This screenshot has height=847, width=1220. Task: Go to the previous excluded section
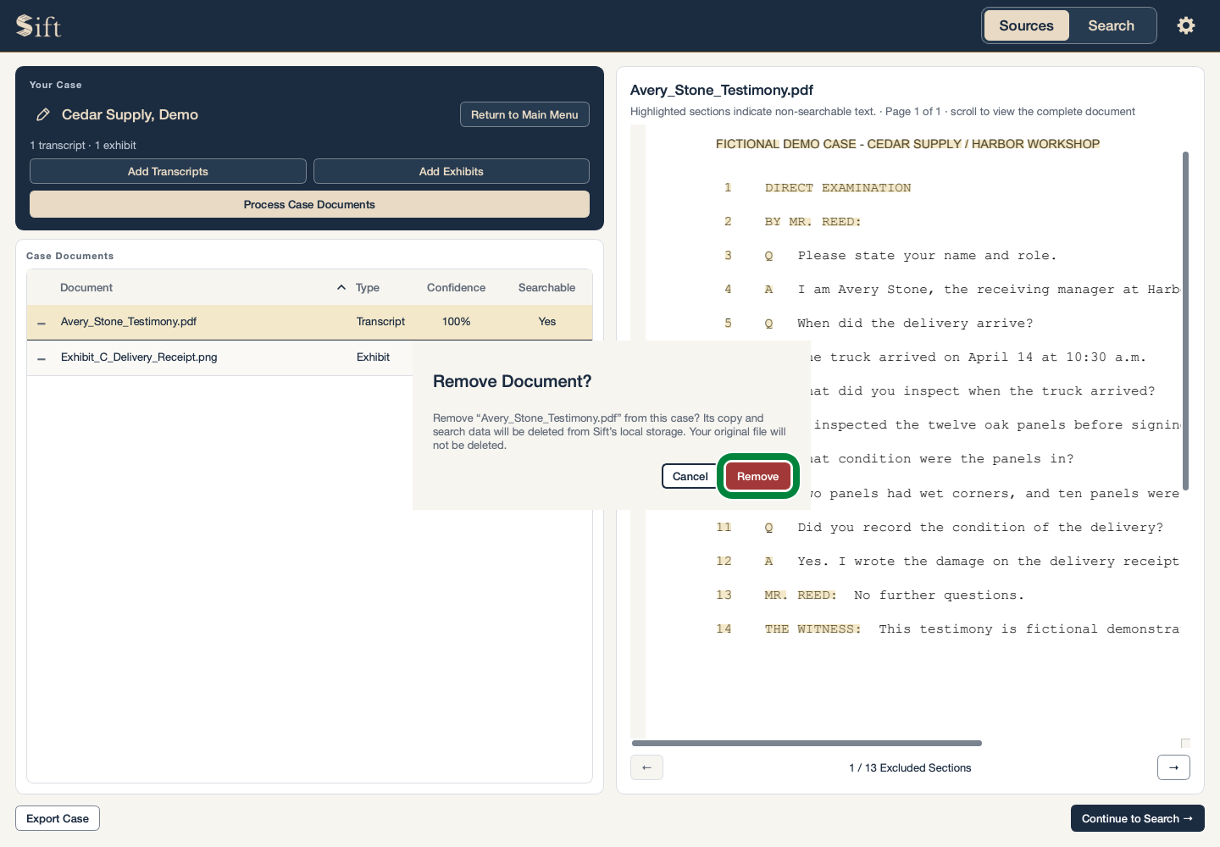646,767
